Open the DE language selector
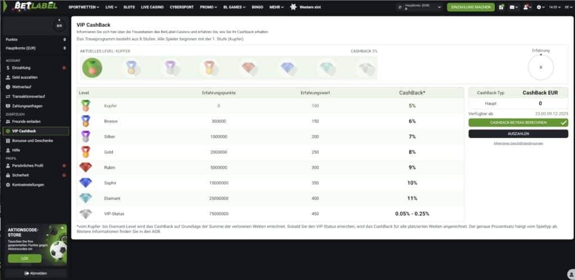Viewport: 575px width, 280px height. coord(568,7)
